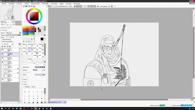Choose the Аэрограф airbrush tool
The image size is (195, 110).
click(30, 45)
